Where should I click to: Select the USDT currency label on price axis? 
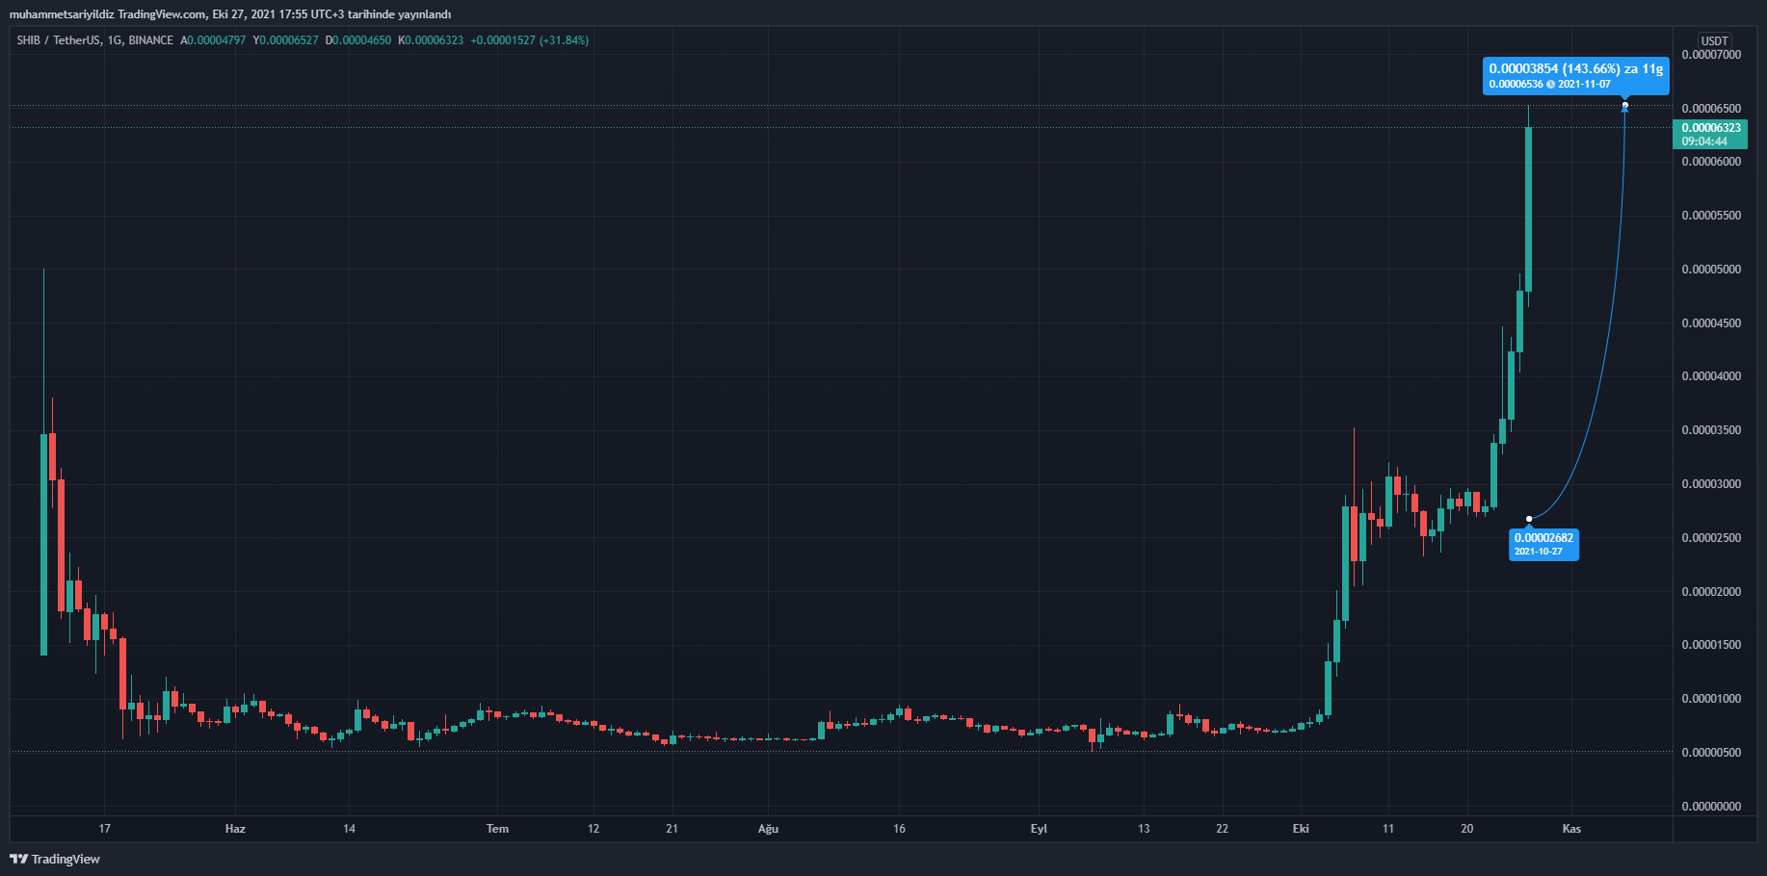[1714, 40]
